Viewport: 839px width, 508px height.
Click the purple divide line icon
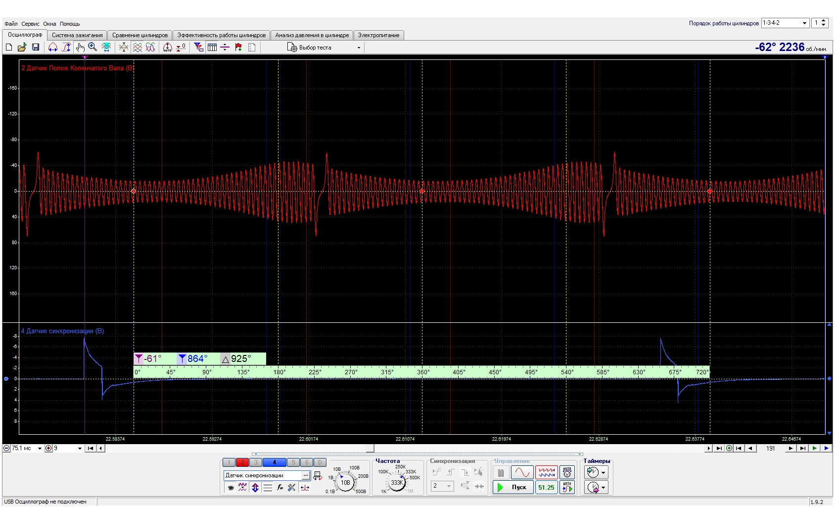point(225,47)
